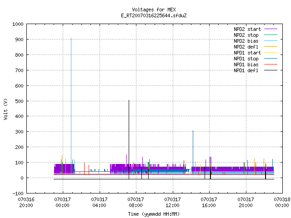Click the yellow NPD1 start legend line
Screen dimensions: 291x218
(x=271, y=53)
